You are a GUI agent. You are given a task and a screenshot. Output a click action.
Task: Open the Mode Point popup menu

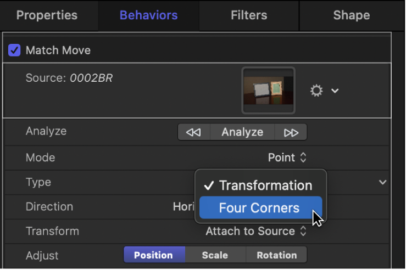[x=287, y=158]
